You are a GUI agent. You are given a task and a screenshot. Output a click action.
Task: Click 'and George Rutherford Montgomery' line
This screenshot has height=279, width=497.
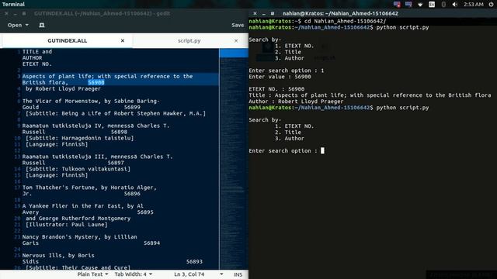coord(78,219)
